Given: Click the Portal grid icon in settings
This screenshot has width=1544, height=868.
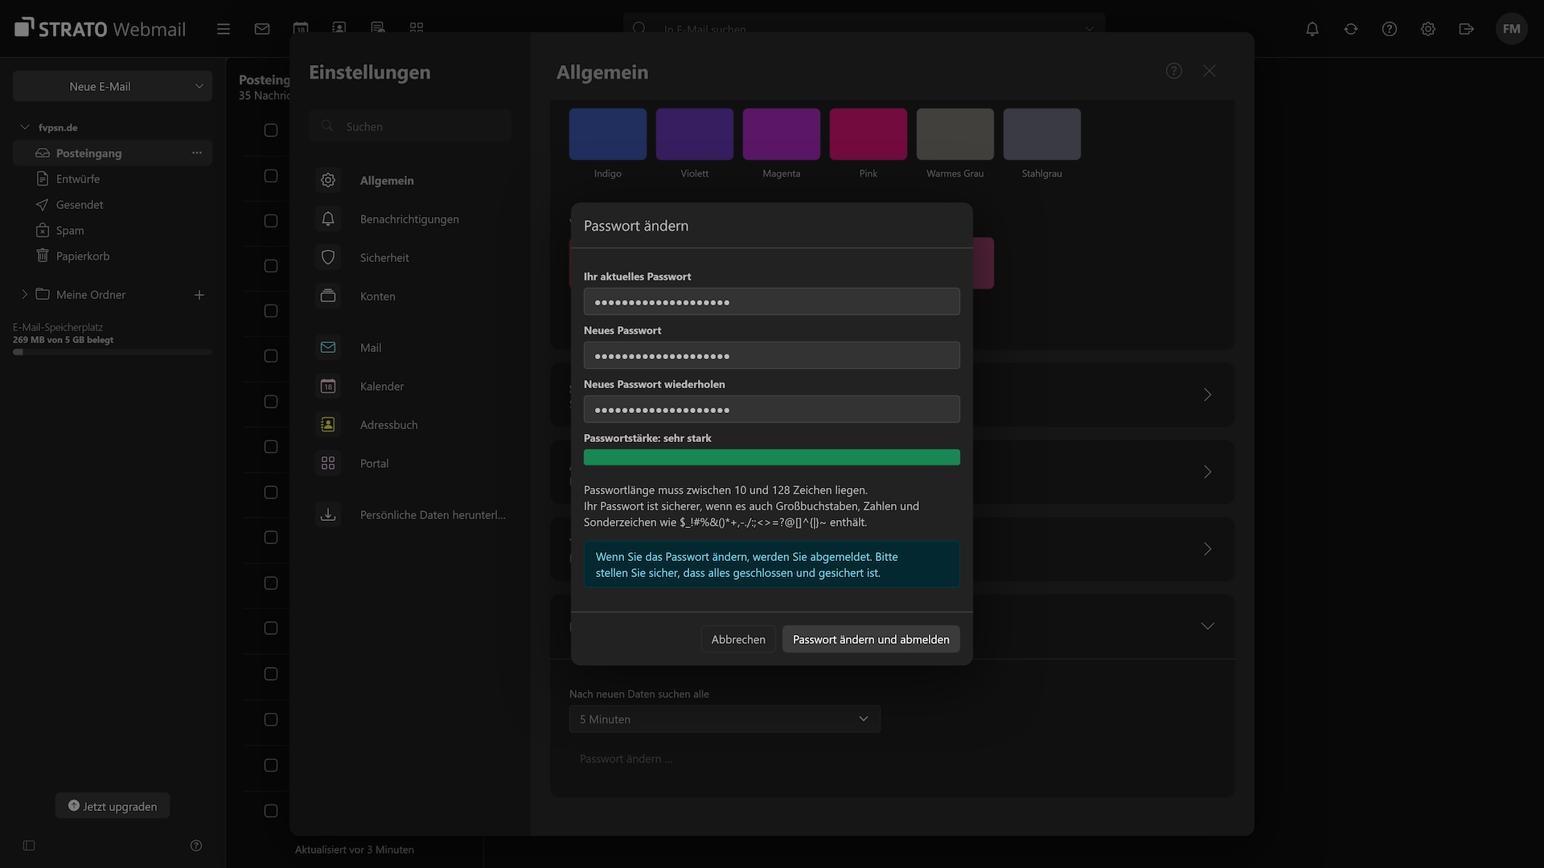Looking at the screenshot, I should [328, 463].
